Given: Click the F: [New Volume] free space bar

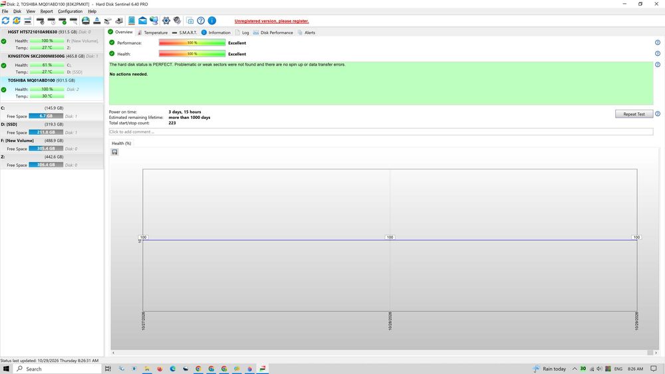Looking at the screenshot, I should (46, 148).
